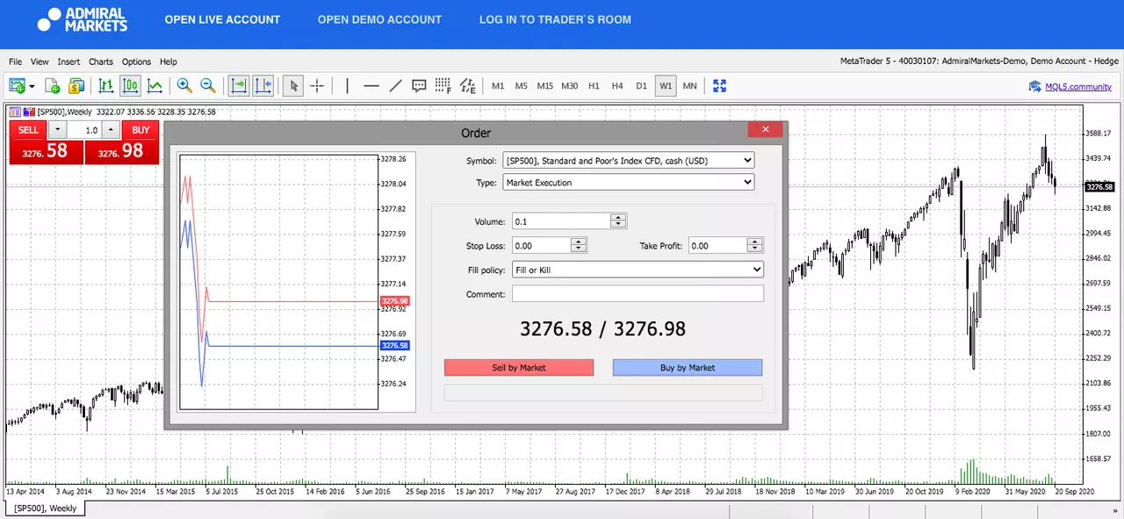Click the gold dollar trading icon
The height and width of the screenshot is (519, 1124).
76,86
